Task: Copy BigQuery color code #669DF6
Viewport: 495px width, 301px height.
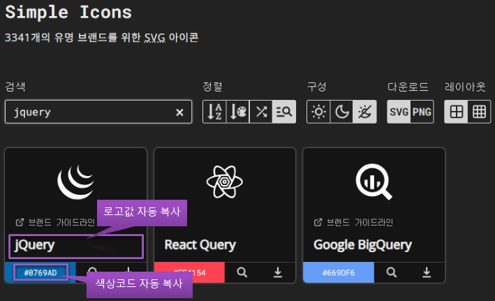Action: click(x=339, y=272)
